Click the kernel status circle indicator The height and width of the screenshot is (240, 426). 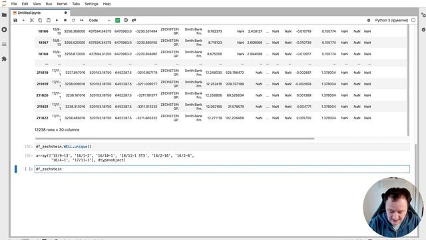click(413, 20)
